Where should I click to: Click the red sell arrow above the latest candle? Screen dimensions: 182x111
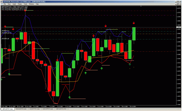(x=134, y=23)
